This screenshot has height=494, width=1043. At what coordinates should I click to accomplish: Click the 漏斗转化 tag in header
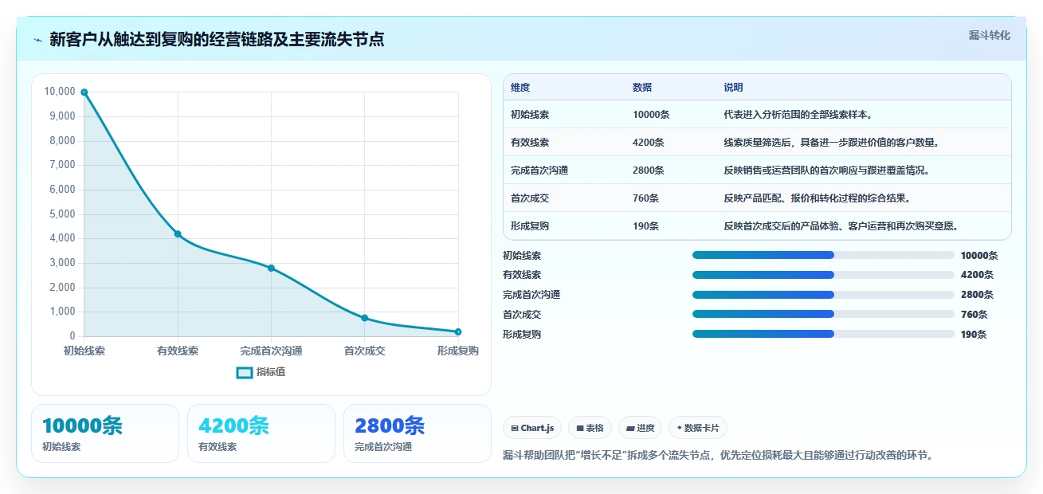(x=990, y=35)
